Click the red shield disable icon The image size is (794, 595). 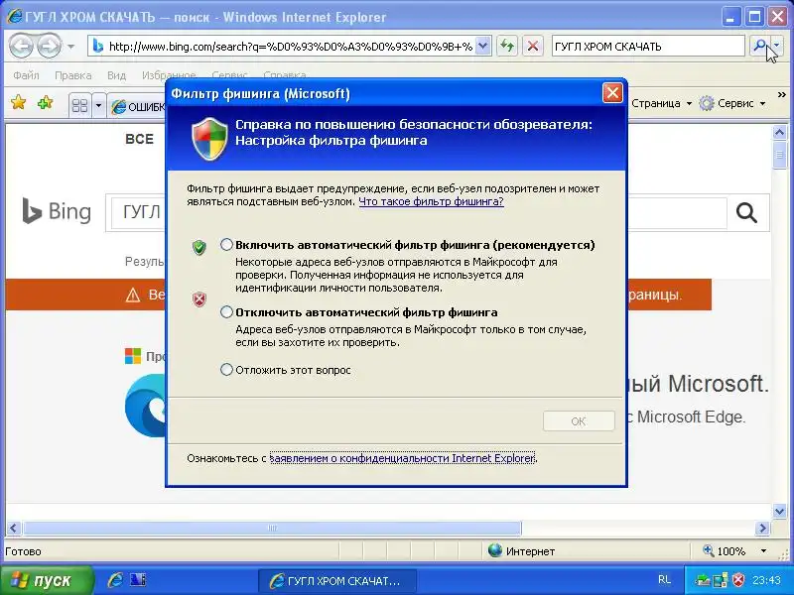point(199,299)
